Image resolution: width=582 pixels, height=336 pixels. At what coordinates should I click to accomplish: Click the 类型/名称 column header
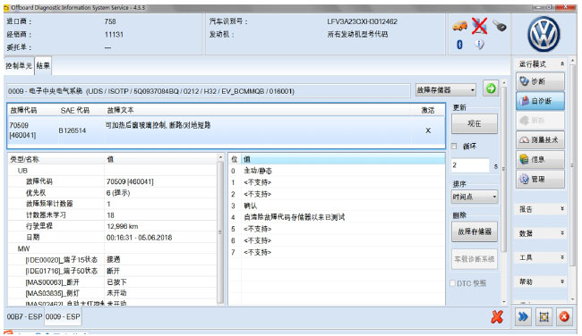[x=24, y=159]
